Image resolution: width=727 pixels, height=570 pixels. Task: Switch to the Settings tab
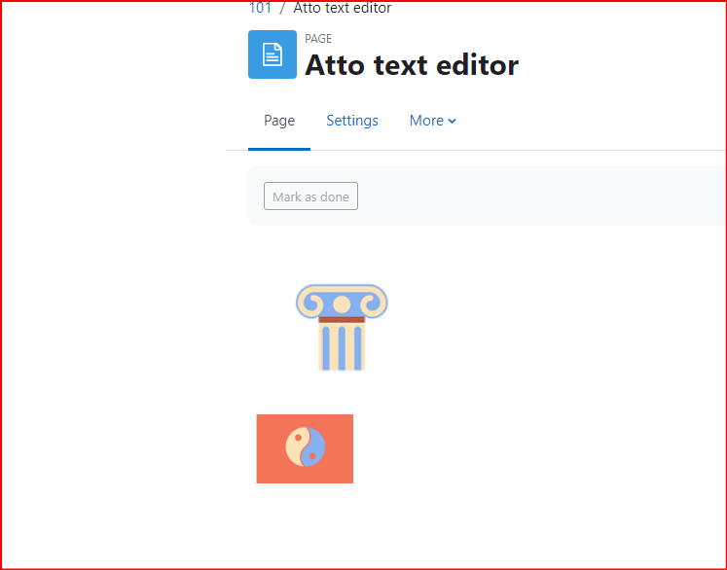(x=352, y=121)
